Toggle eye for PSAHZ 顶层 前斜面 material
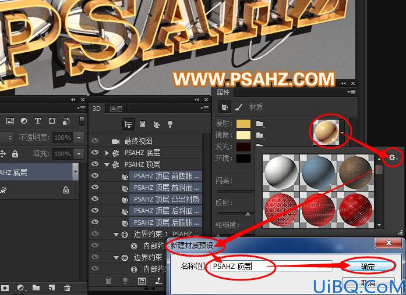 (x=95, y=187)
